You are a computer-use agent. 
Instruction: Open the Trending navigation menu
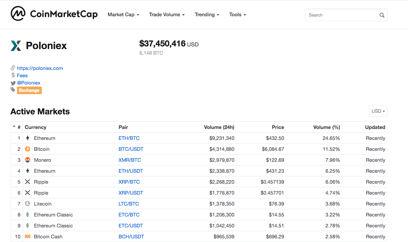(x=207, y=15)
